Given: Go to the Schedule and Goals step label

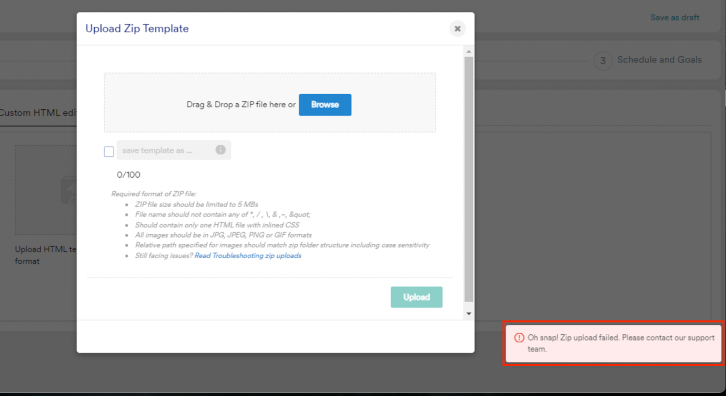Looking at the screenshot, I should coord(659,60).
